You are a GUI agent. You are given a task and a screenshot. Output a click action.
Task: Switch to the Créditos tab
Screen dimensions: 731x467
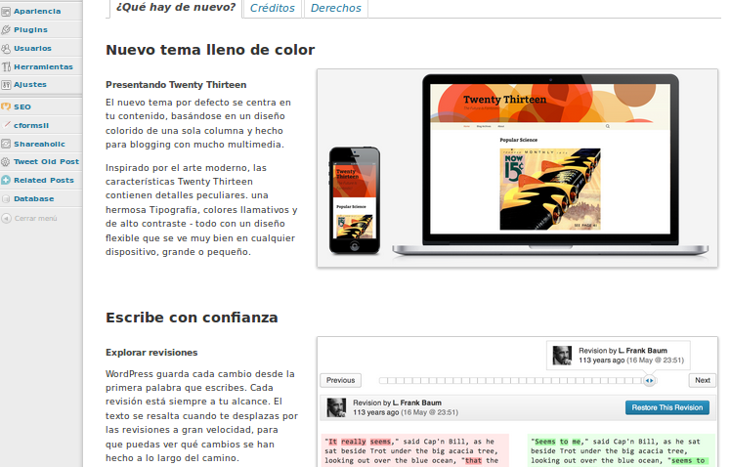coord(273,8)
